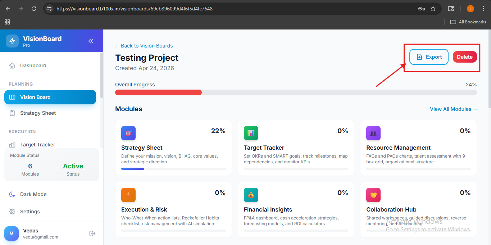The height and width of the screenshot is (245, 491).
Task: Open the Resource Management module card
Action: [x=418, y=148]
